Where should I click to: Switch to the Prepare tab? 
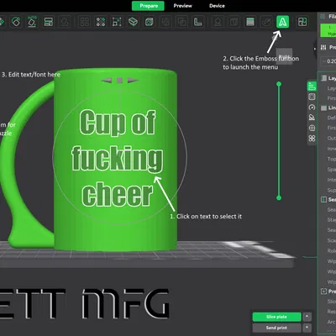[148, 6]
